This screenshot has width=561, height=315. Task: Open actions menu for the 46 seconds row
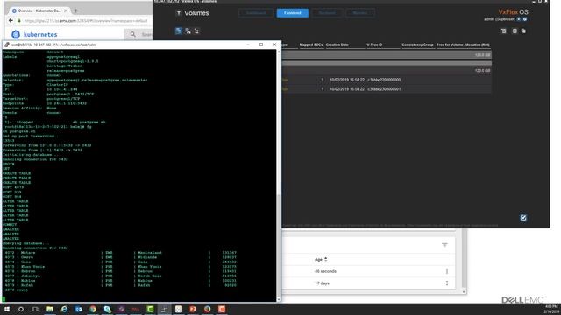point(447,271)
